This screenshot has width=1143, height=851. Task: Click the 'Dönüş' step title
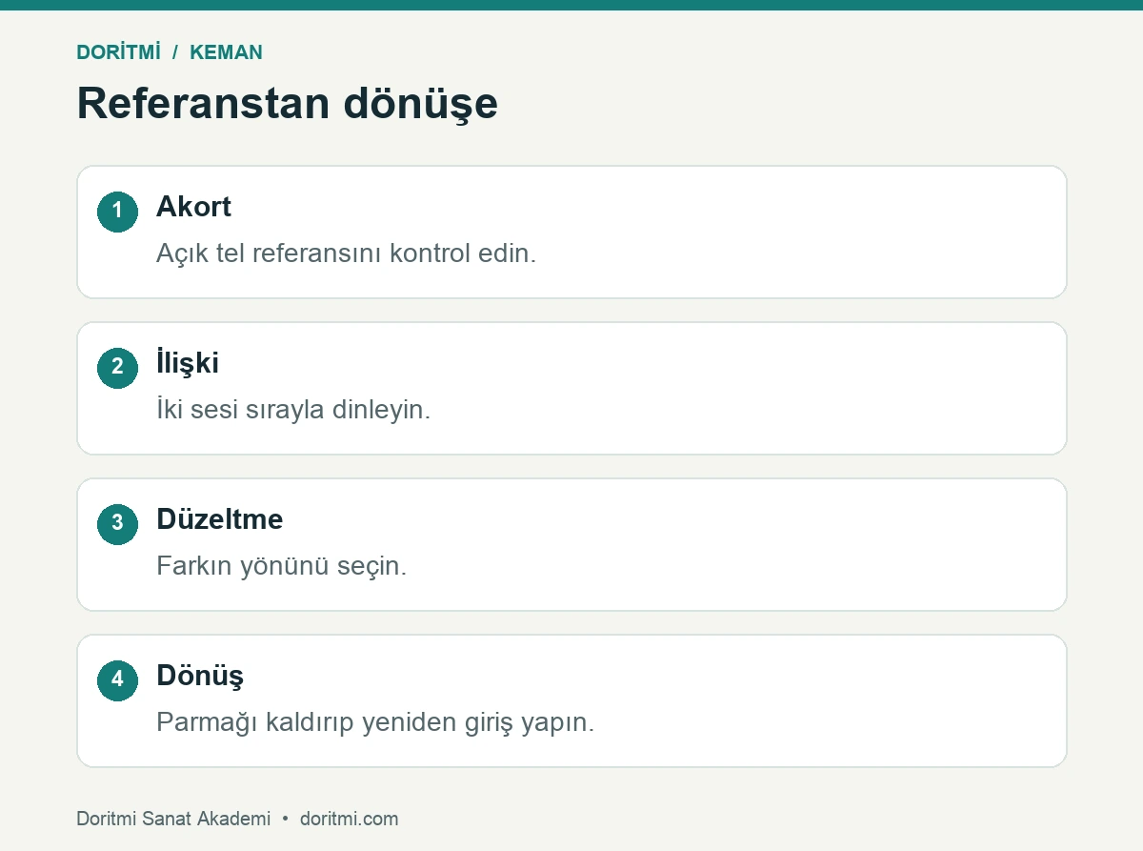coord(200,677)
